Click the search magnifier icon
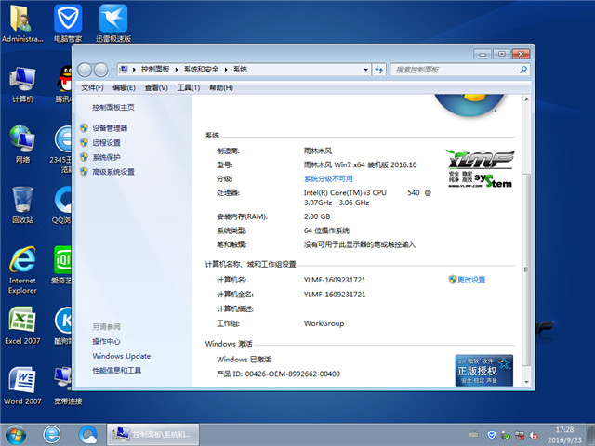 tap(523, 70)
